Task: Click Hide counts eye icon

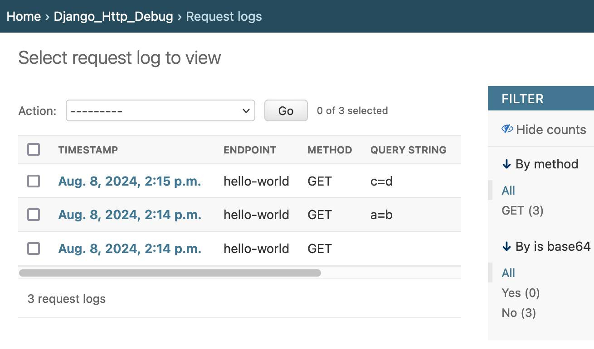Action: pos(507,129)
